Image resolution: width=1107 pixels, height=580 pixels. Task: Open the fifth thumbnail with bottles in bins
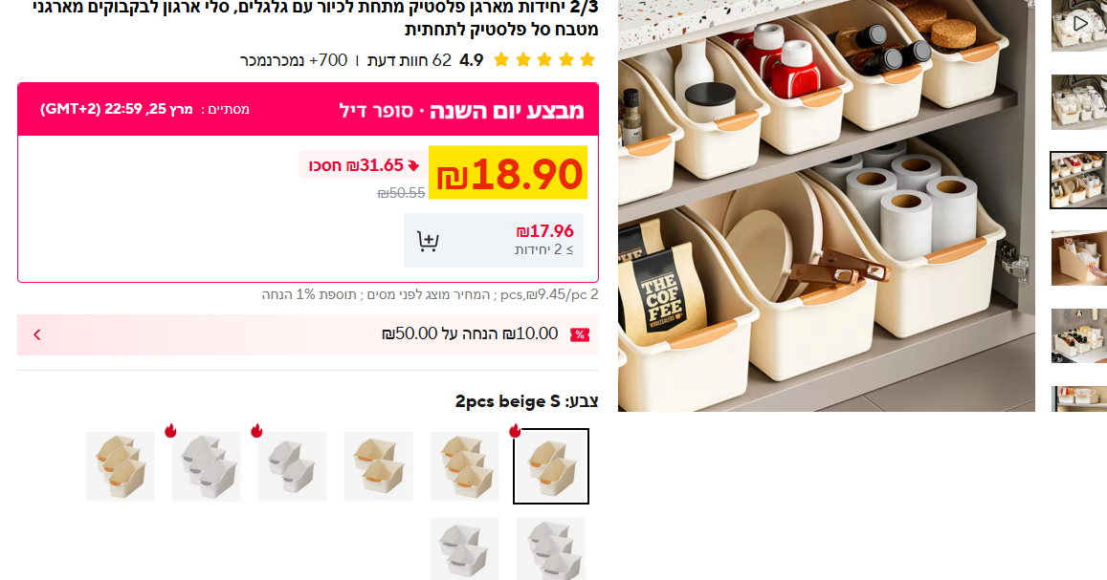tap(1078, 336)
